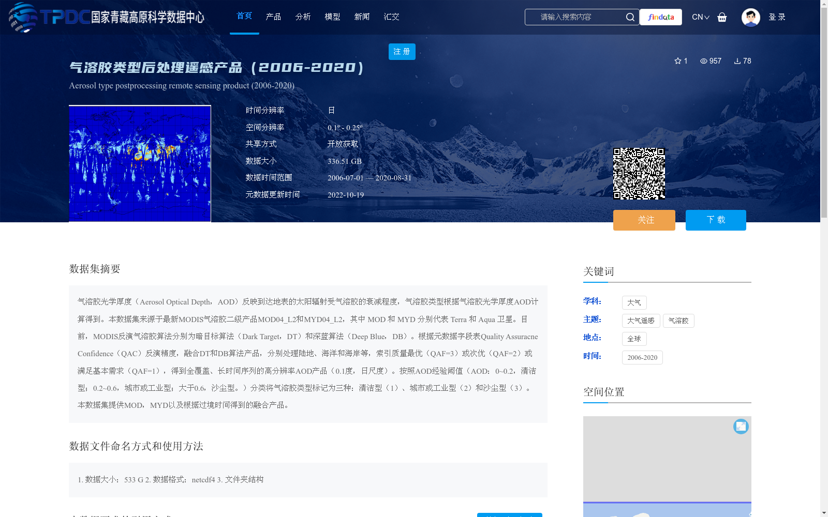828x517 pixels.
Task: Select the 气溶胶 theme keyword tag
Action: coord(678,321)
